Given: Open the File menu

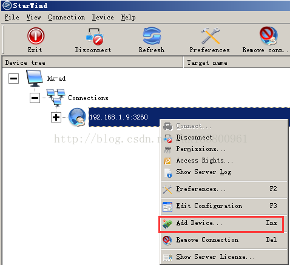Looking at the screenshot, I should pos(12,18).
